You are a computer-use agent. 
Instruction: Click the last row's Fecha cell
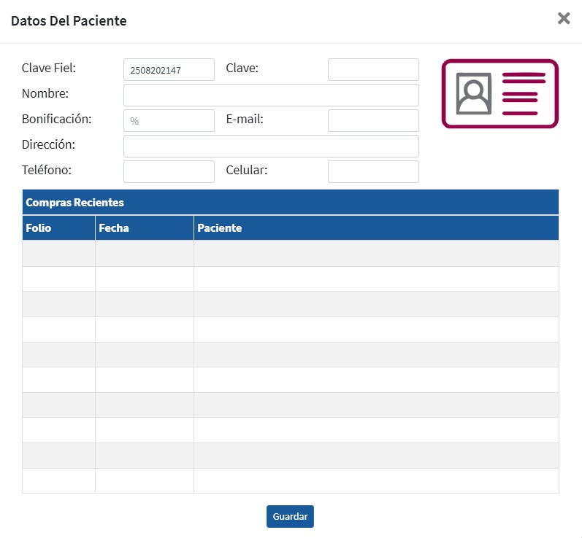point(144,481)
